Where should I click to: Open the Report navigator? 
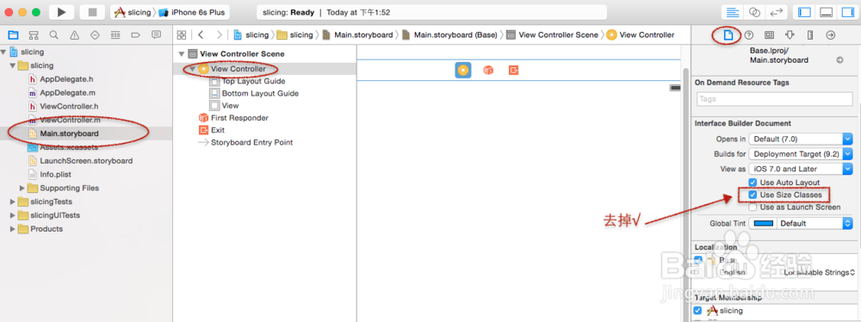tap(156, 34)
